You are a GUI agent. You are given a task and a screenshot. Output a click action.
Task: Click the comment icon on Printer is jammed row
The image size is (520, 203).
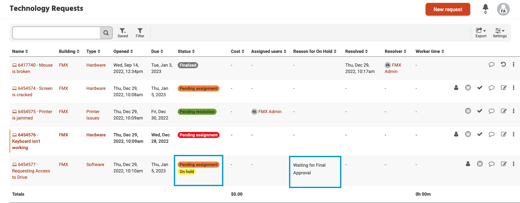(x=492, y=111)
